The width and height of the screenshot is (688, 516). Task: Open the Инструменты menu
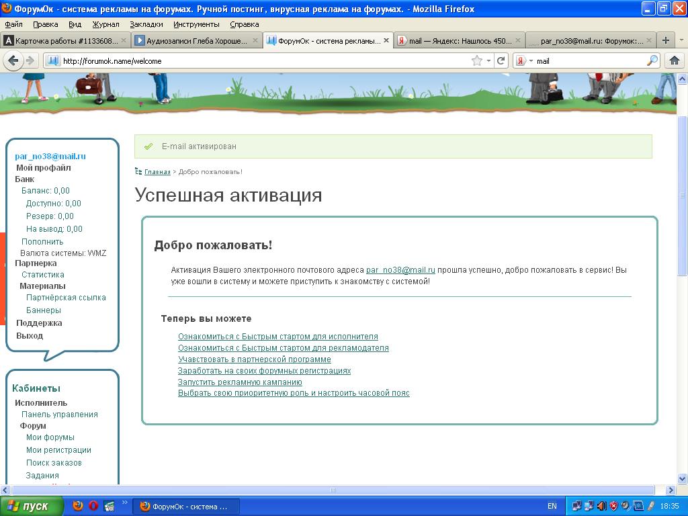tap(196, 24)
